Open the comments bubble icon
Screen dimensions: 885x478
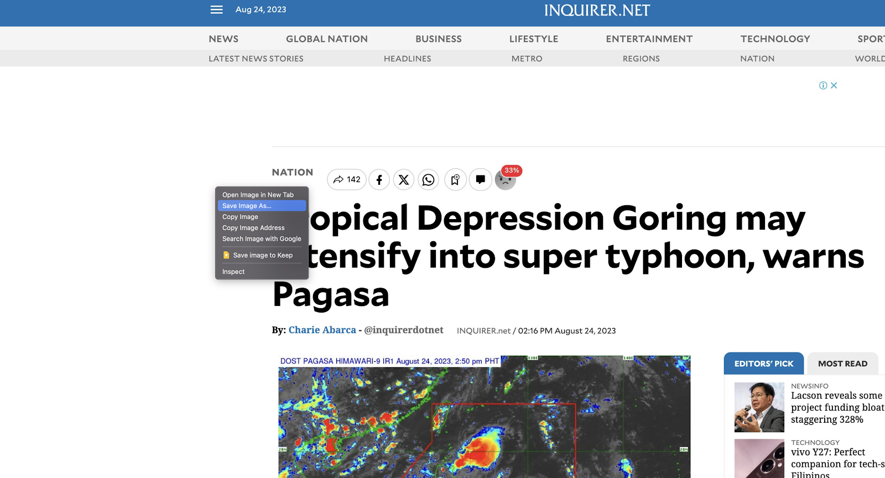tap(480, 179)
